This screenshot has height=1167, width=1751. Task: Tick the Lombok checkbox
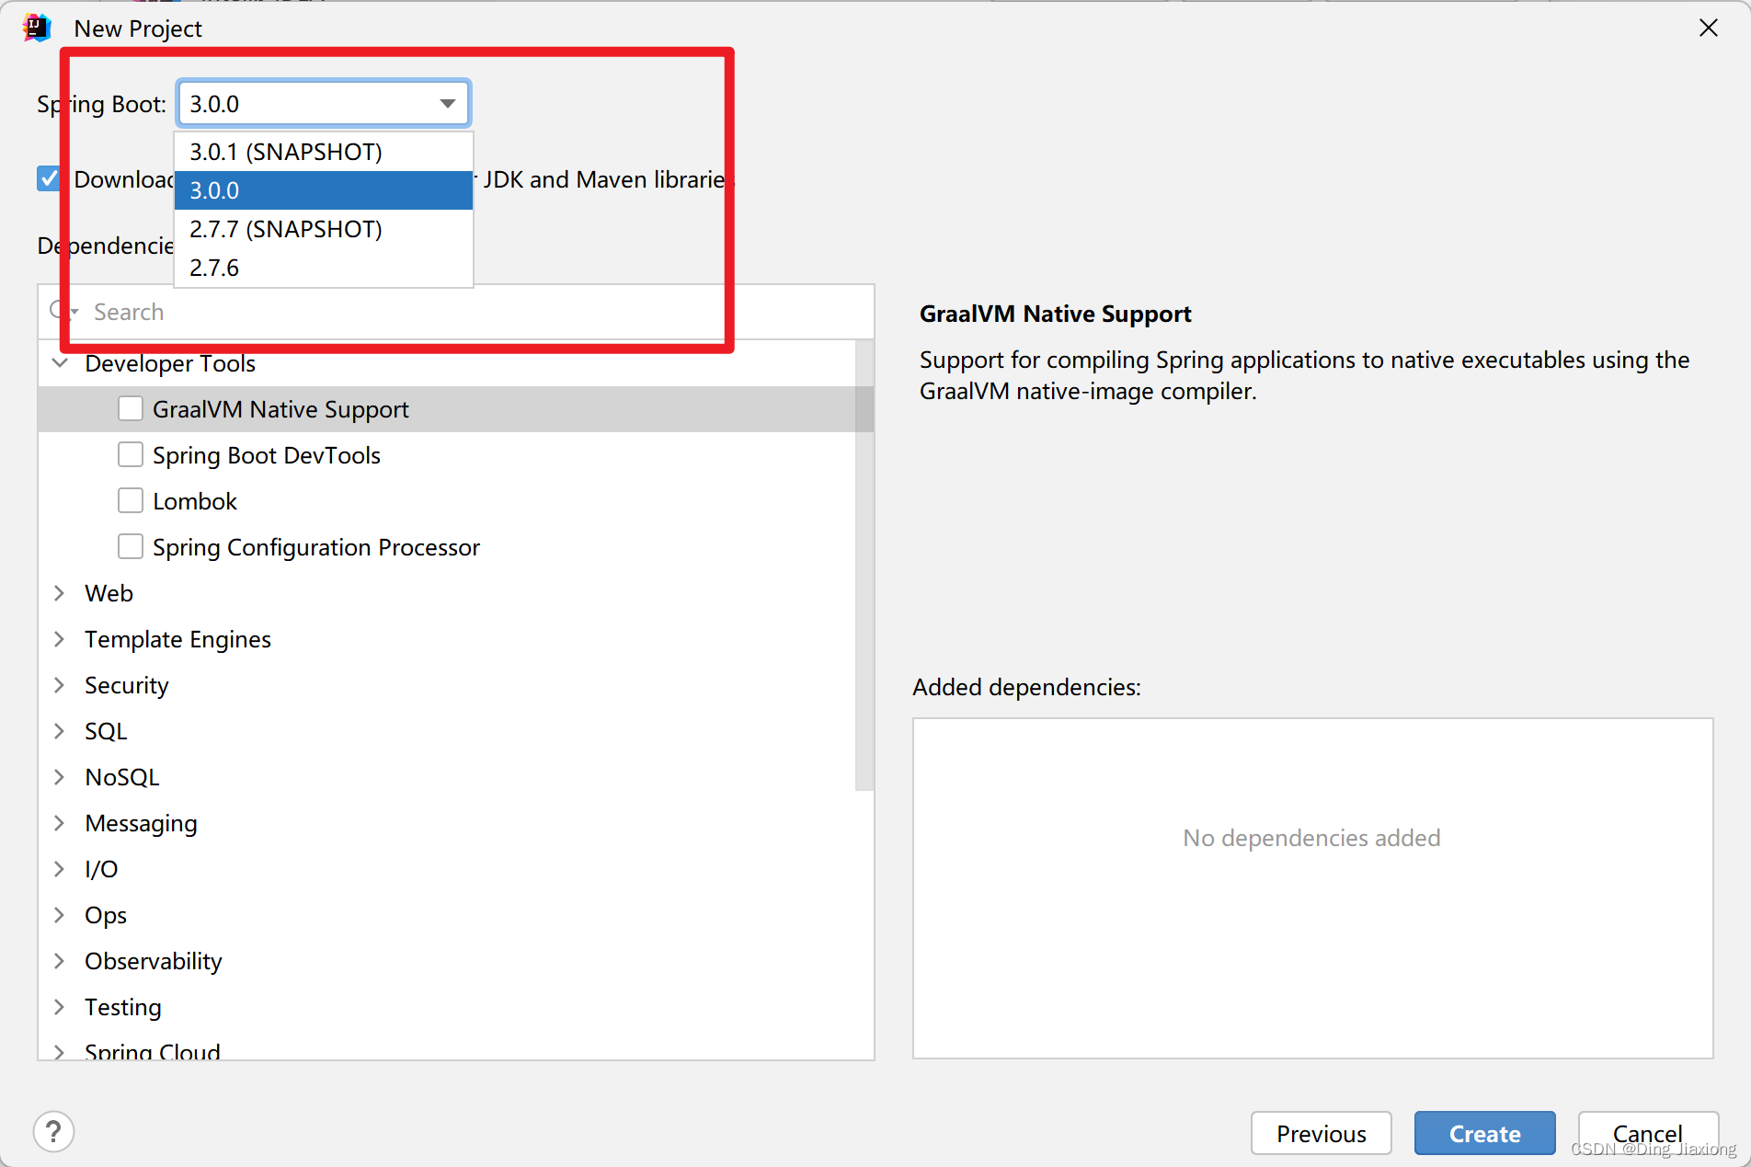pos(131,500)
